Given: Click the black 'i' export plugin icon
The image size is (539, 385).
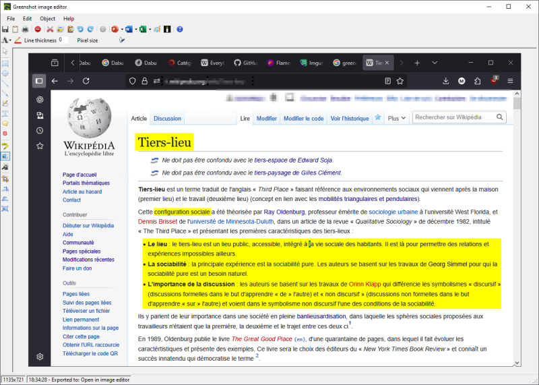Looking at the screenshot, I should (x=167, y=29).
